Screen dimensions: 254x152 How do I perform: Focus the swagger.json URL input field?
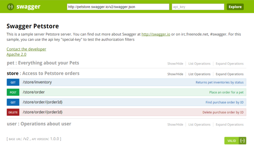tap(118, 7)
